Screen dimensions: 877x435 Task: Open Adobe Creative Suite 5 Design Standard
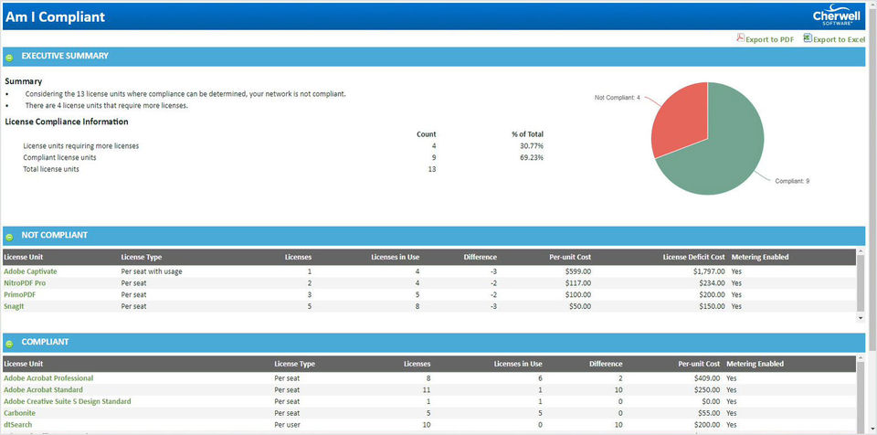(67, 401)
